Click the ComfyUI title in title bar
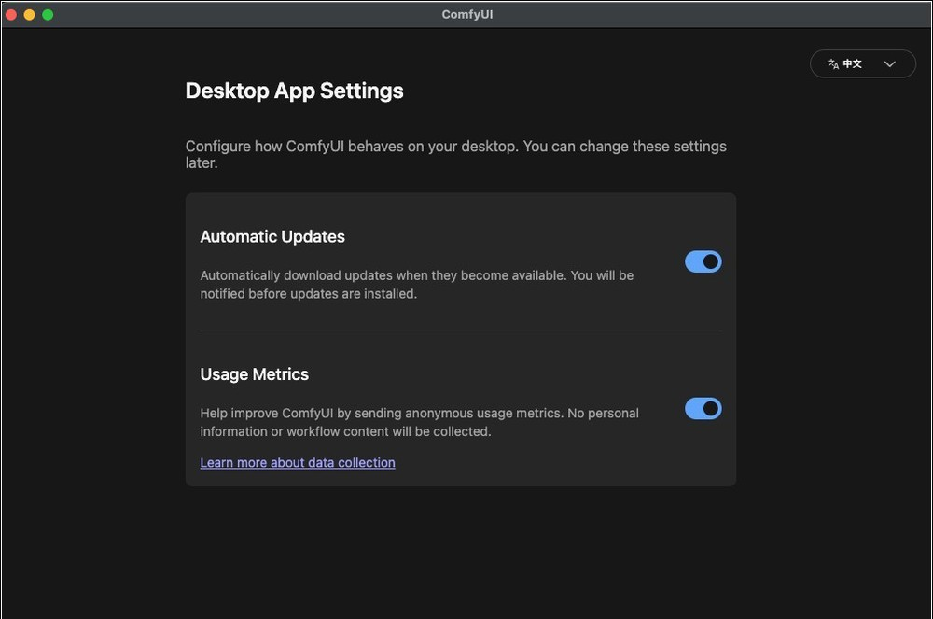This screenshot has width=933, height=619. [466, 15]
